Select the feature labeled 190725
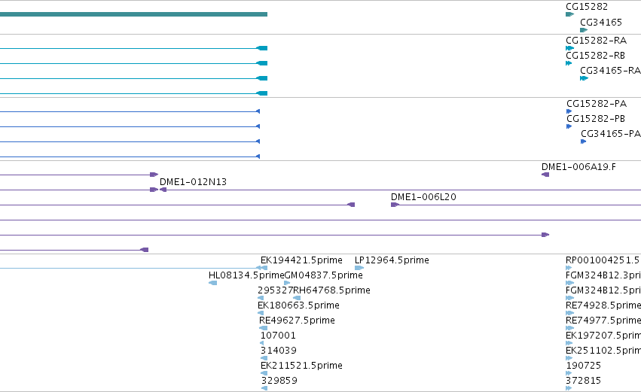Image resolution: width=641 pixels, height=392 pixels. 583,366
